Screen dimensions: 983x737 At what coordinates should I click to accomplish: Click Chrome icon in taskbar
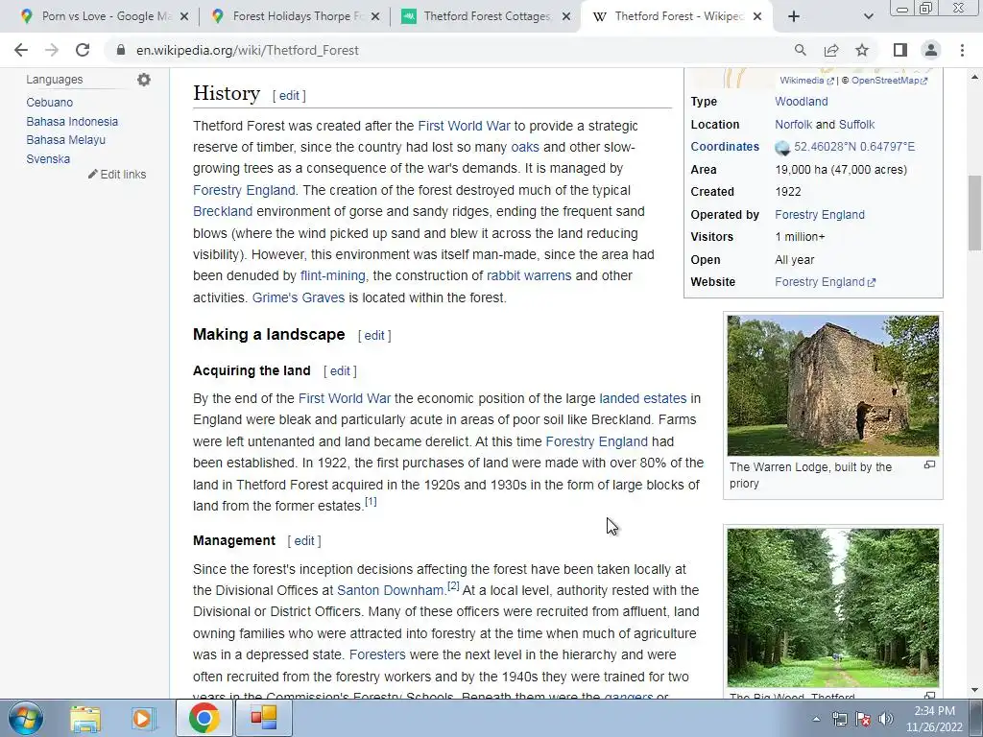pos(204,718)
